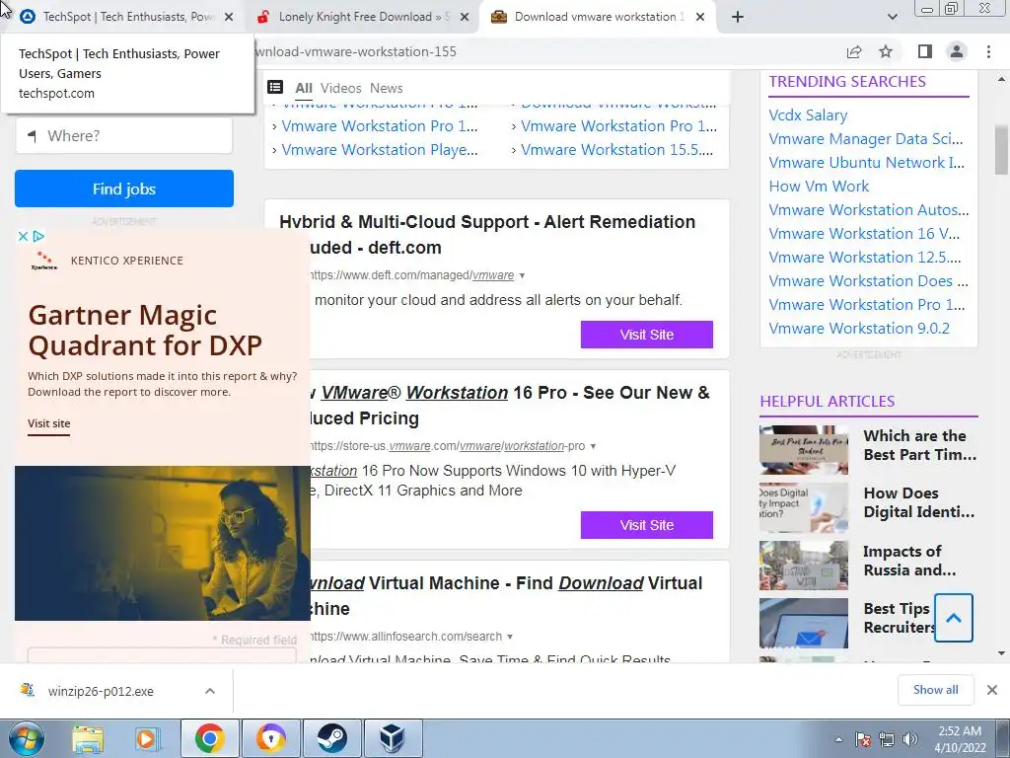Open Vmware Ubuntu Network I... trending search
Viewport: 1010px width, 758px height.
point(866,163)
